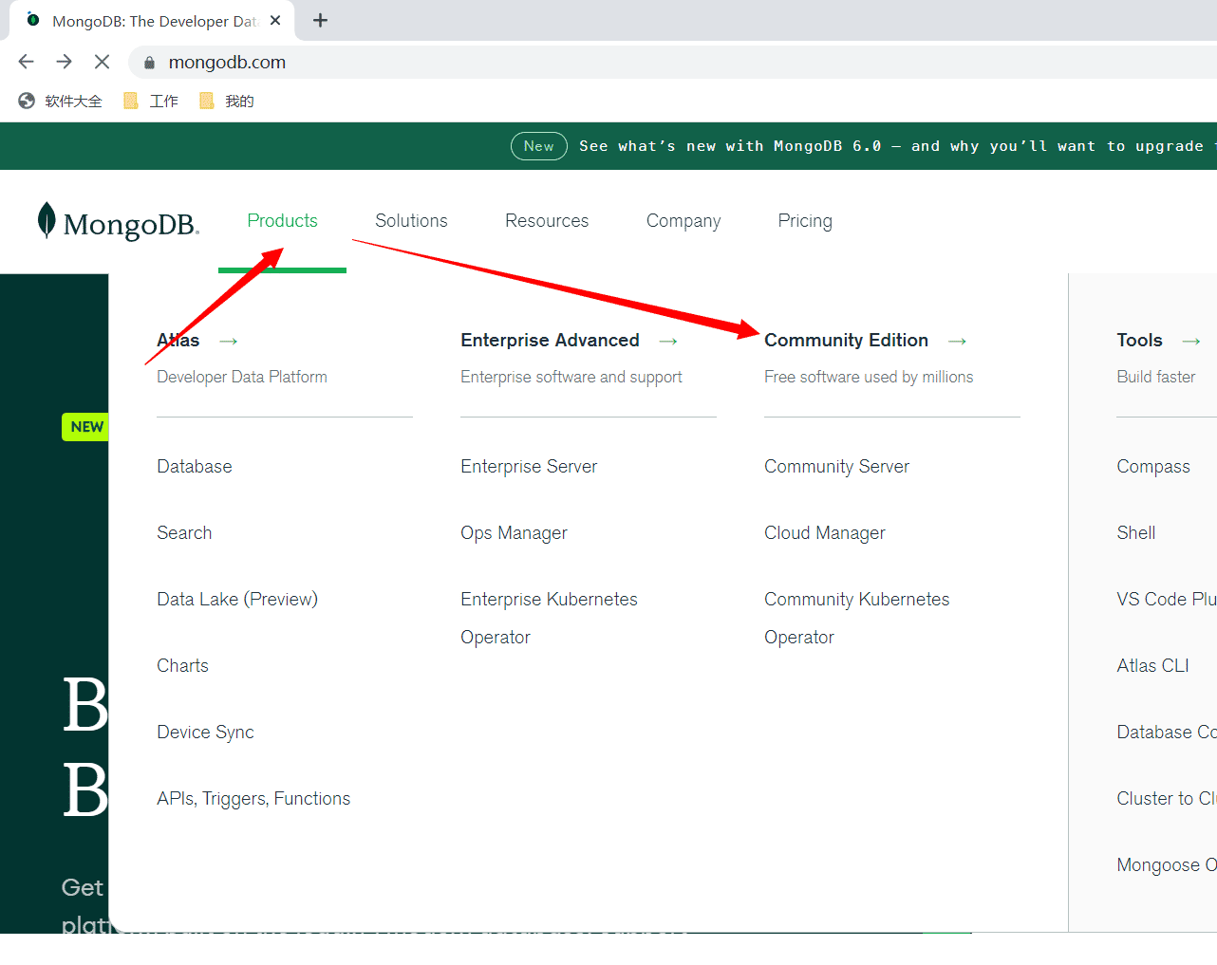Image resolution: width=1217 pixels, height=965 pixels.
Task: Open a new browser tab
Action: (x=320, y=20)
